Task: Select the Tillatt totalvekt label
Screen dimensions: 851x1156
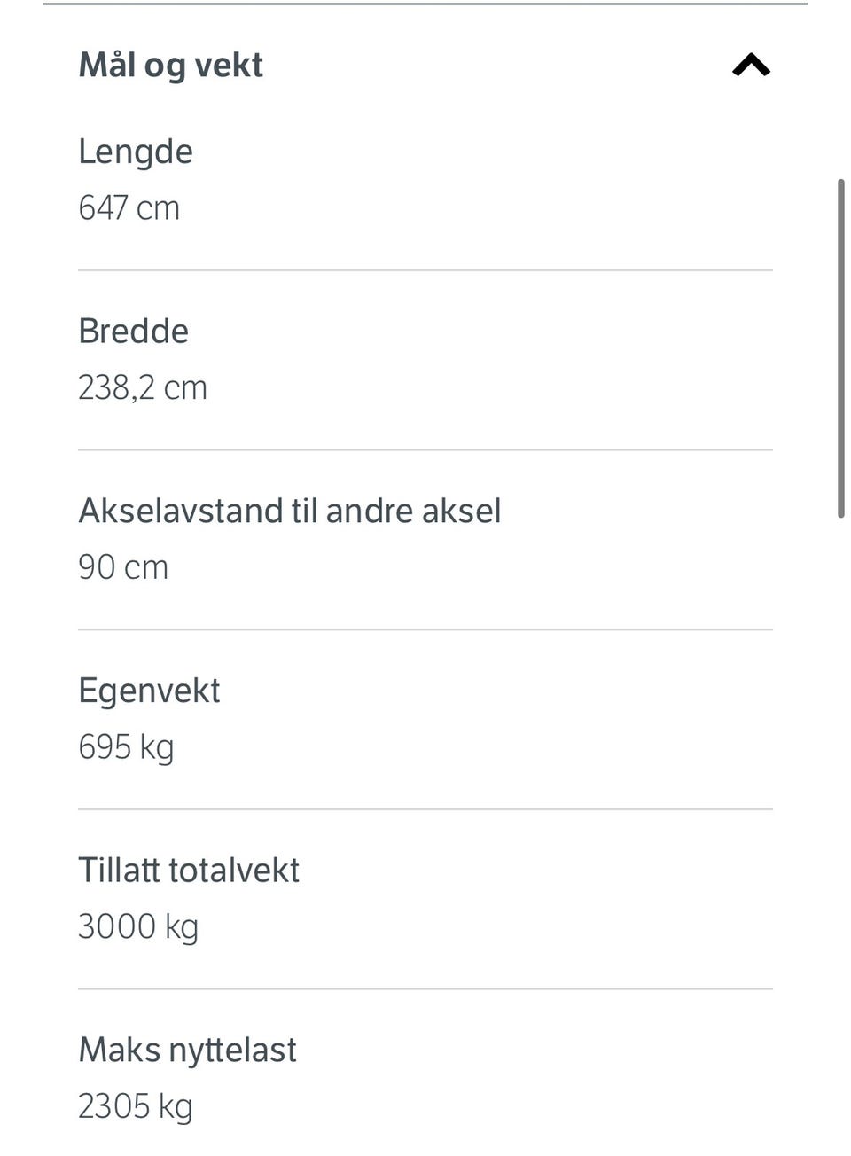Action: tap(189, 871)
